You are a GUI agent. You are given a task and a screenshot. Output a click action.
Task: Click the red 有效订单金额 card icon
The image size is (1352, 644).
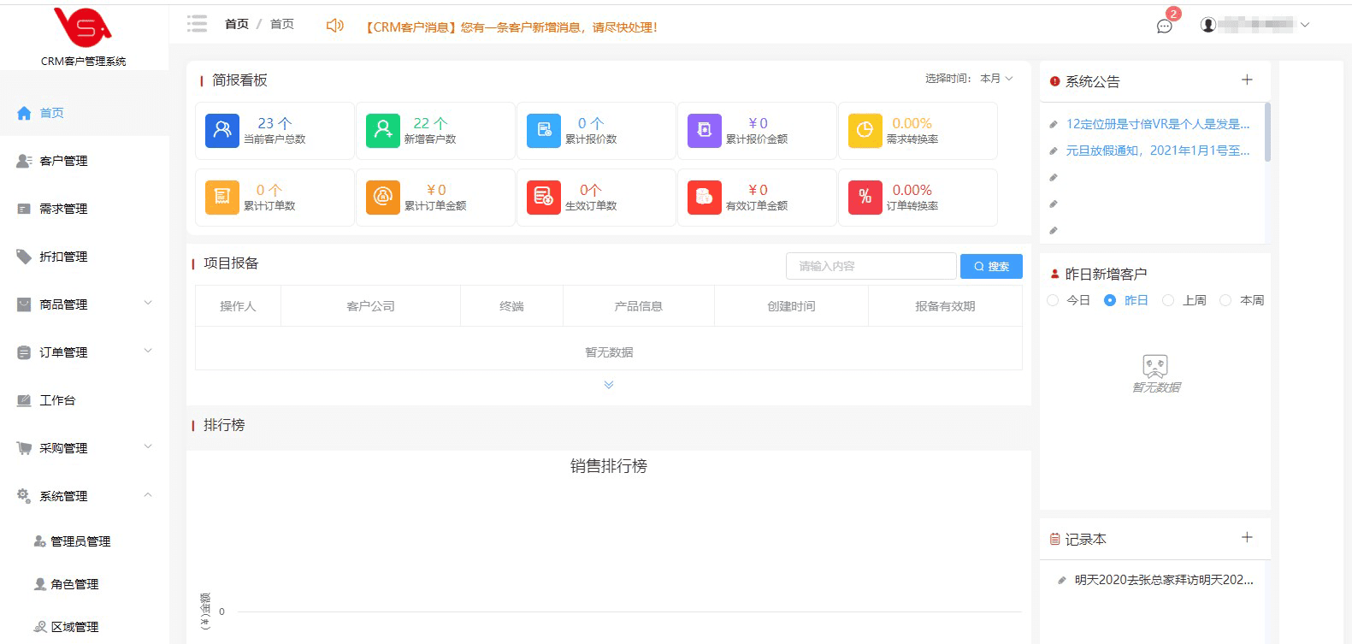click(x=705, y=198)
